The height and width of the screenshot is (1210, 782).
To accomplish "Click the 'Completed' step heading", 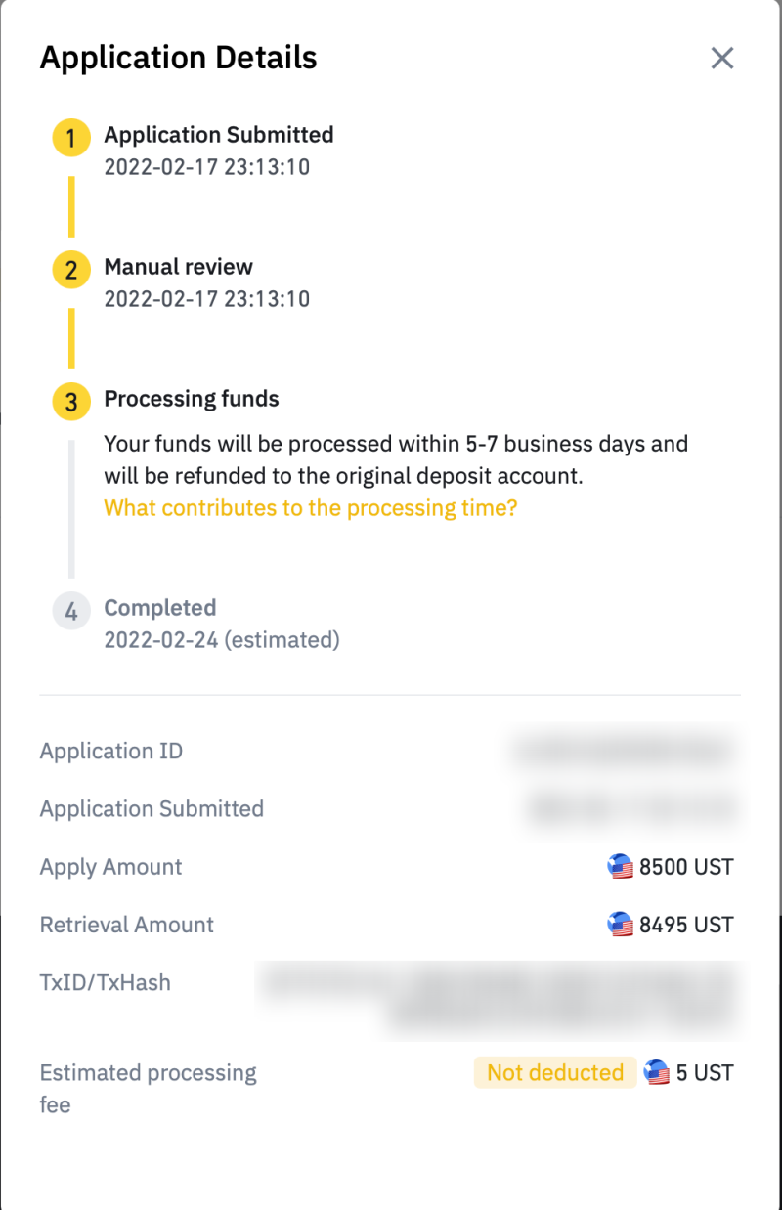I will (x=160, y=608).
